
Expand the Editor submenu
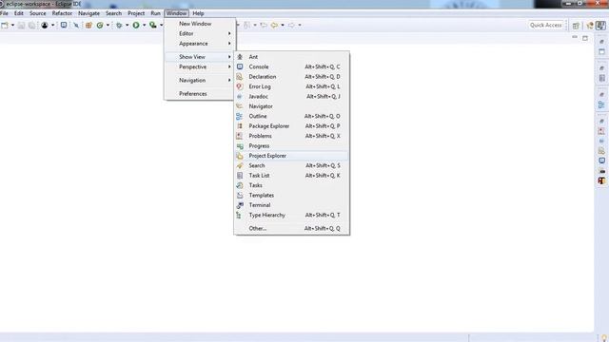[x=200, y=34]
